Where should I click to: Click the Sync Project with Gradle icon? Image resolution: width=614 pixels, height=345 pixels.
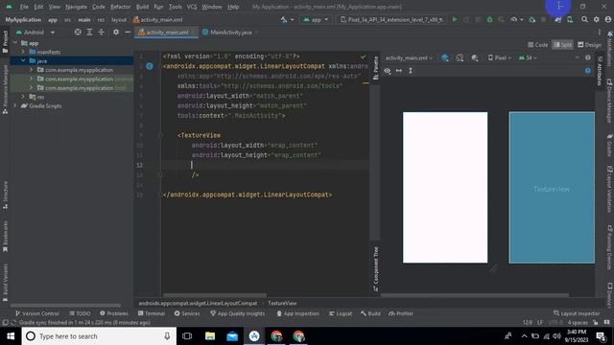coord(558,19)
